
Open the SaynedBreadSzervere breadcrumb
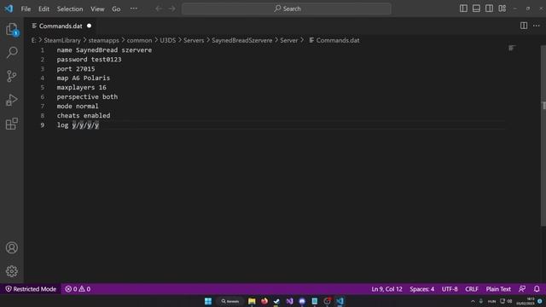[242, 40]
